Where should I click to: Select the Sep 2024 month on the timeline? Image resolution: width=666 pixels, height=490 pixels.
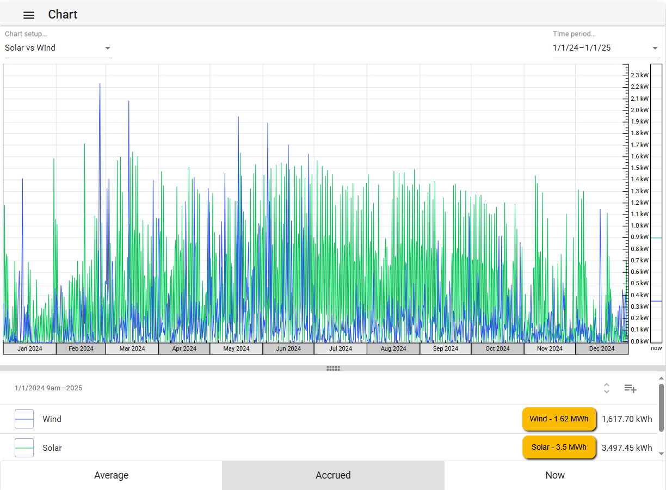click(446, 348)
